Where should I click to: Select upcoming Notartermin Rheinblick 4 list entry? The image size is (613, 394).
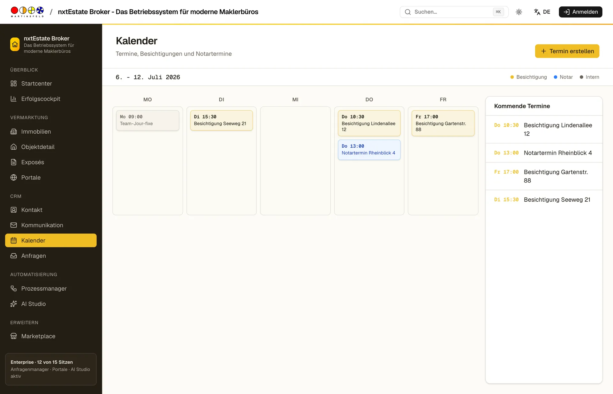[544, 153]
